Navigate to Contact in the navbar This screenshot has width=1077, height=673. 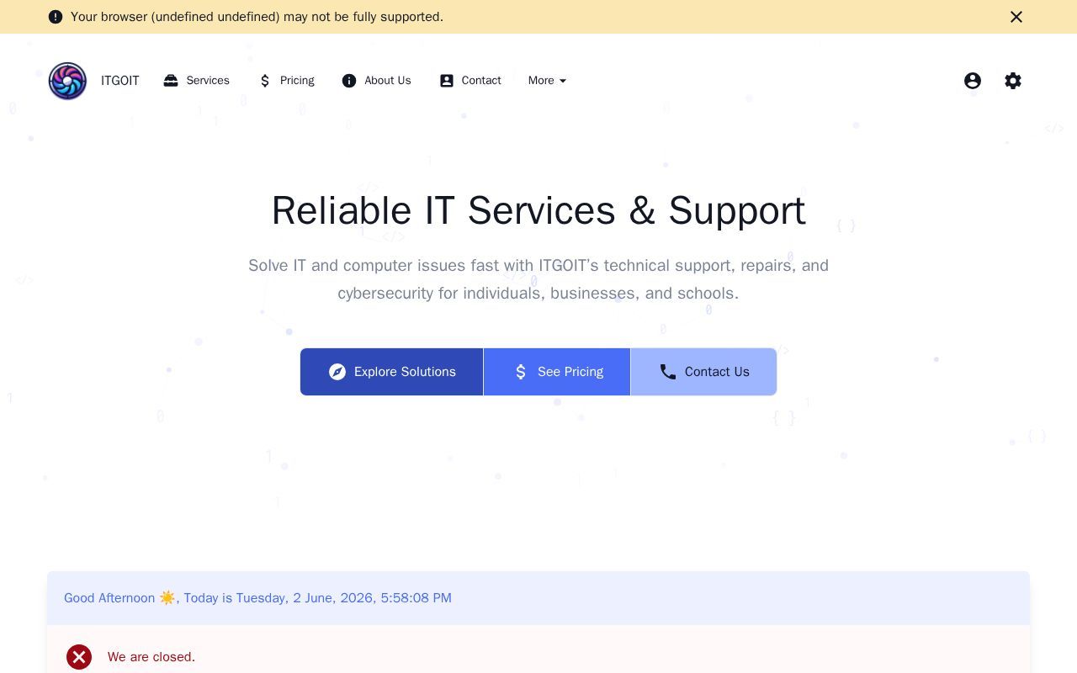(470, 81)
